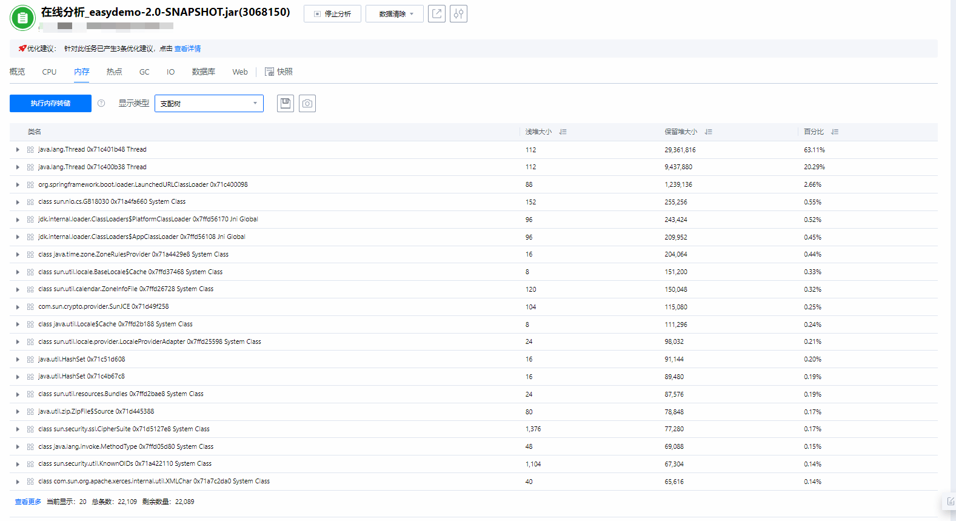Click percentage value 20.29%
Screen dimensions: 956x521
click(814, 167)
